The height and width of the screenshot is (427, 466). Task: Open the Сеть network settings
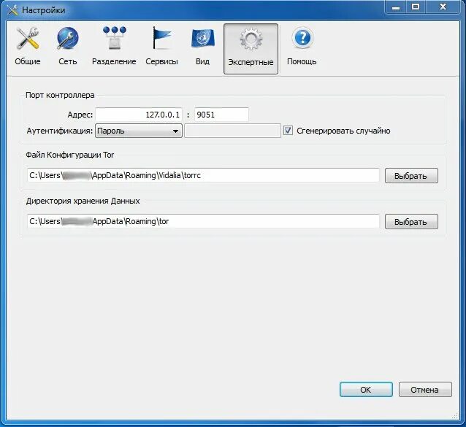coord(68,47)
